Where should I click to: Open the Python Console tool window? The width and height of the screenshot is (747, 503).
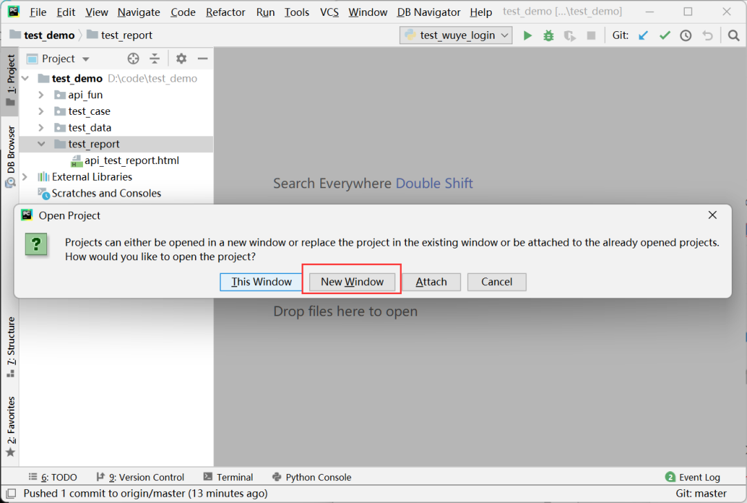(311, 477)
